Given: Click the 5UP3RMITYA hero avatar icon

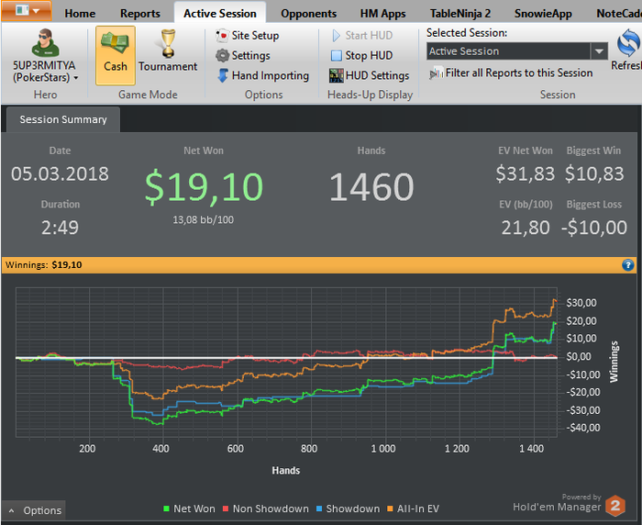Looking at the screenshot, I should tap(45, 43).
